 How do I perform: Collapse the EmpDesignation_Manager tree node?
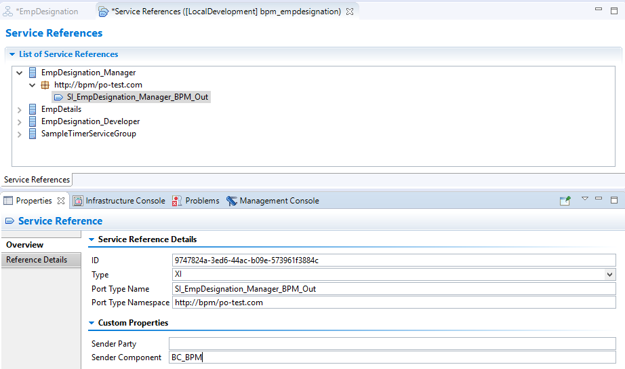click(20, 73)
